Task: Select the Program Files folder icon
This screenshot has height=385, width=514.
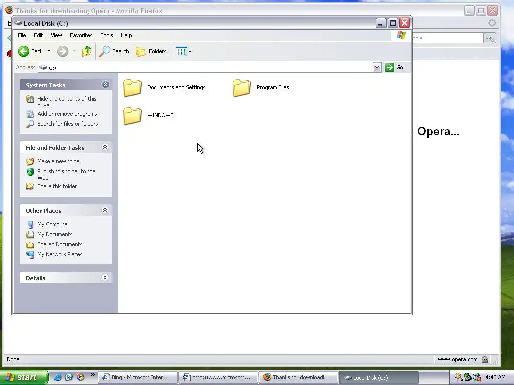Action: [x=242, y=88]
